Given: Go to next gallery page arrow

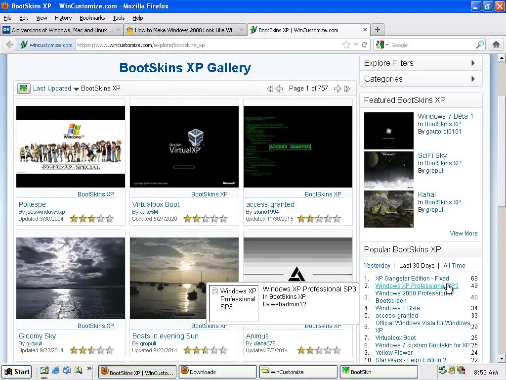Looking at the screenshot, I should 337,89.
